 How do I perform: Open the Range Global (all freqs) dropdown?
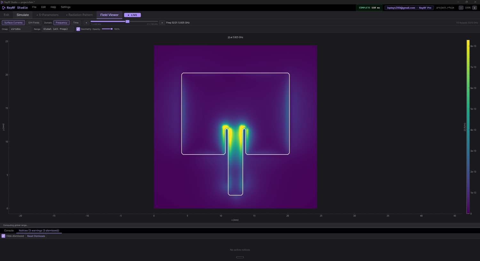[58, 29]
